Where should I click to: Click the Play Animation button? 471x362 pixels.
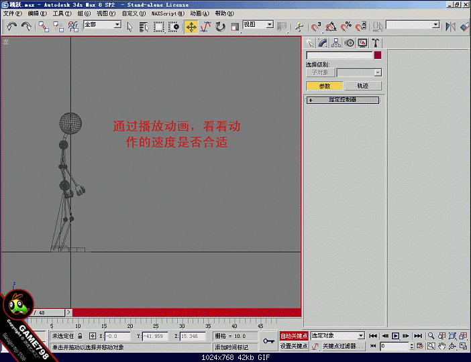click(x=396, y=336)
